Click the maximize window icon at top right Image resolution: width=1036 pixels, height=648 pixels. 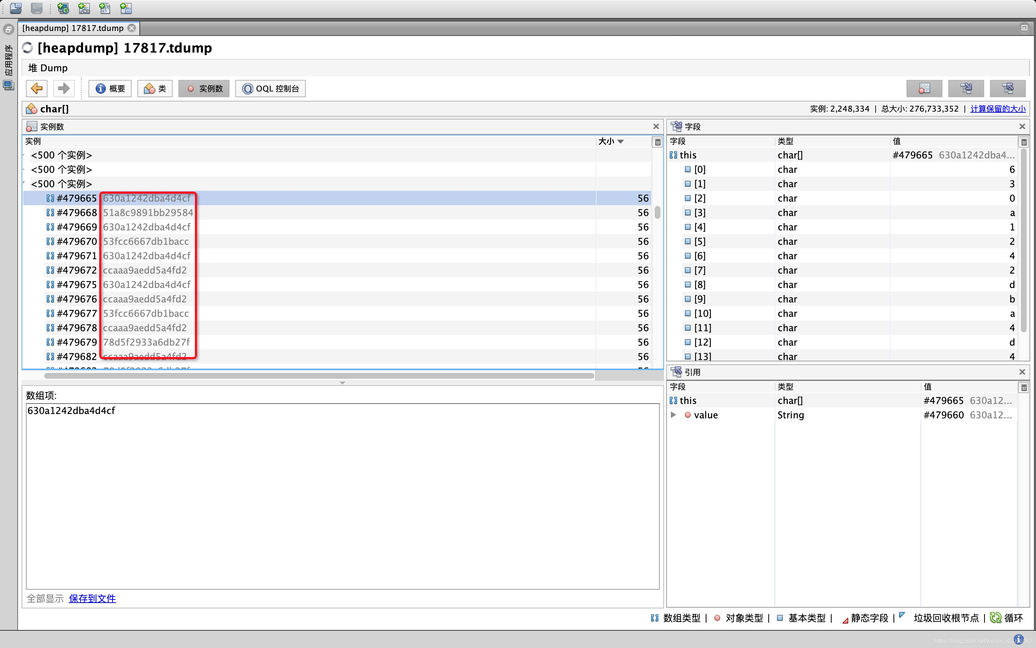coord(1024,28)
